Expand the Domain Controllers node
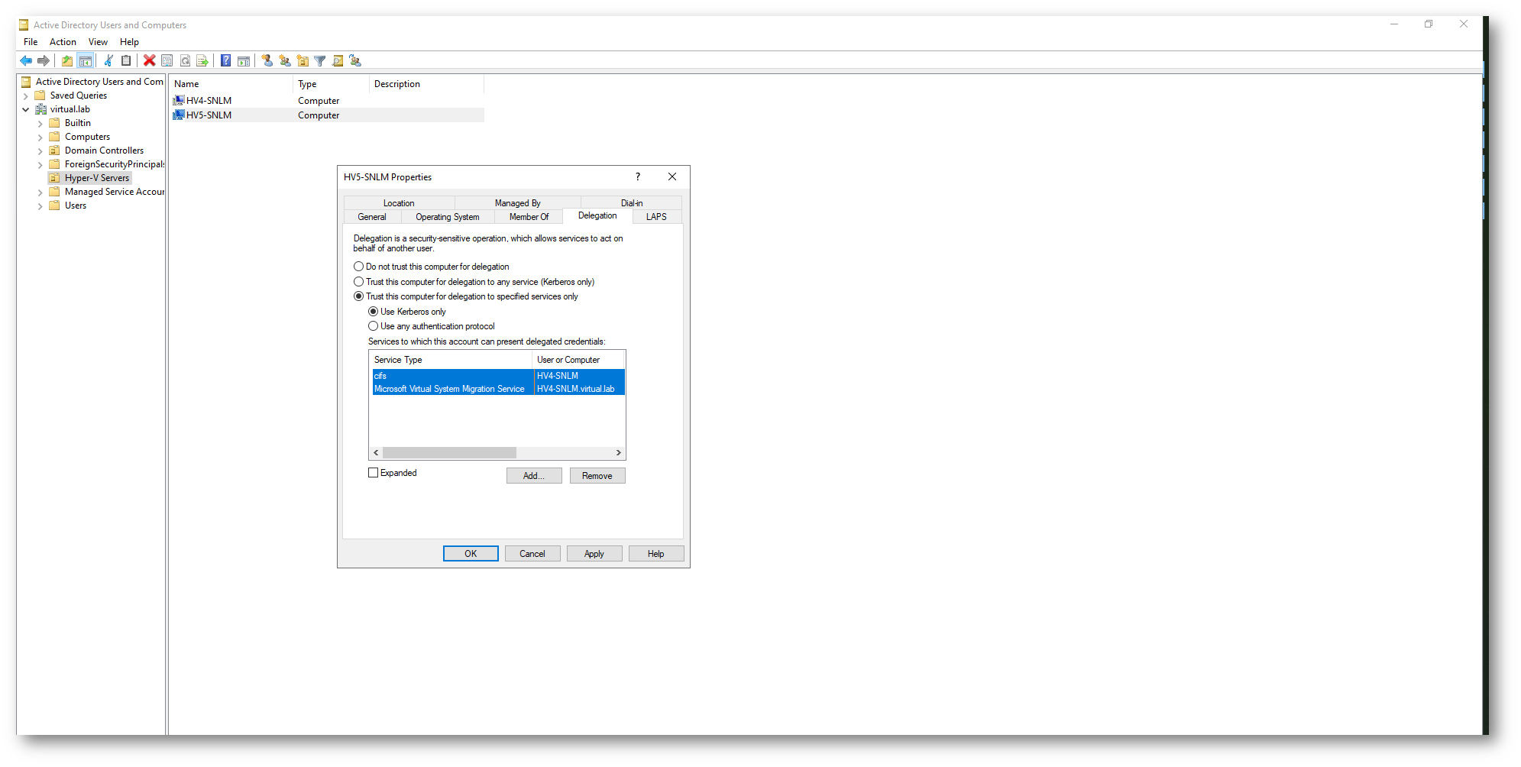Image resolution: width=1521 pixels, height=767 pixels. click(40, 151)
